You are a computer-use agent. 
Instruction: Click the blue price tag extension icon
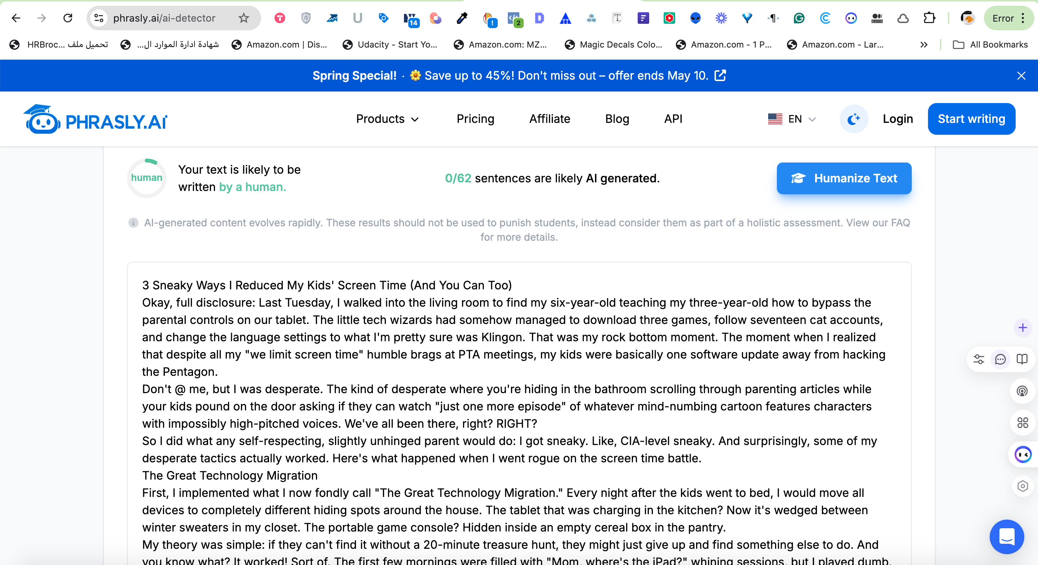pyautogui.click(x=384, y=18)
